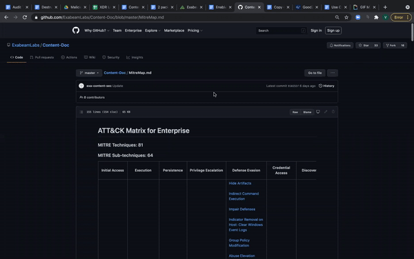
Task: Open the Team nav item
Action: 117,30
